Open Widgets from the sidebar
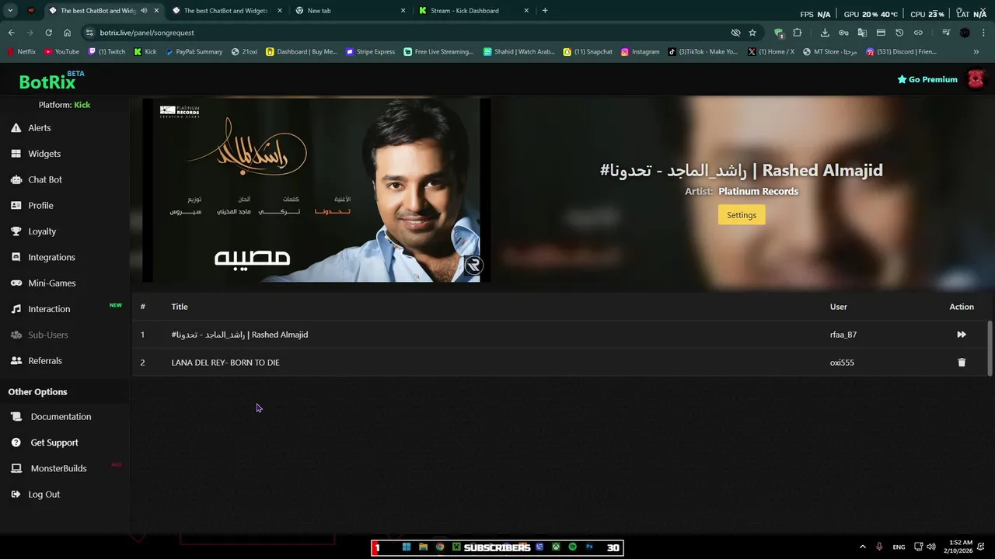The width and height of the screenshot is (995, 559). pos(44,154)
